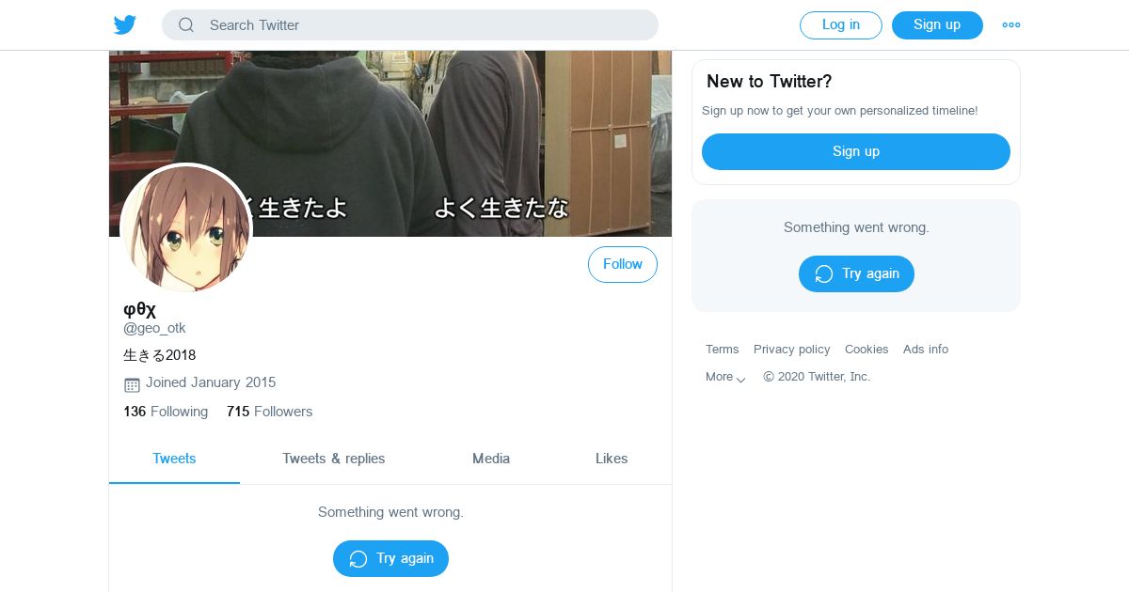Screen dimensions: 1129x592
Task: Click the Log in button
Action: coord(841,25)
